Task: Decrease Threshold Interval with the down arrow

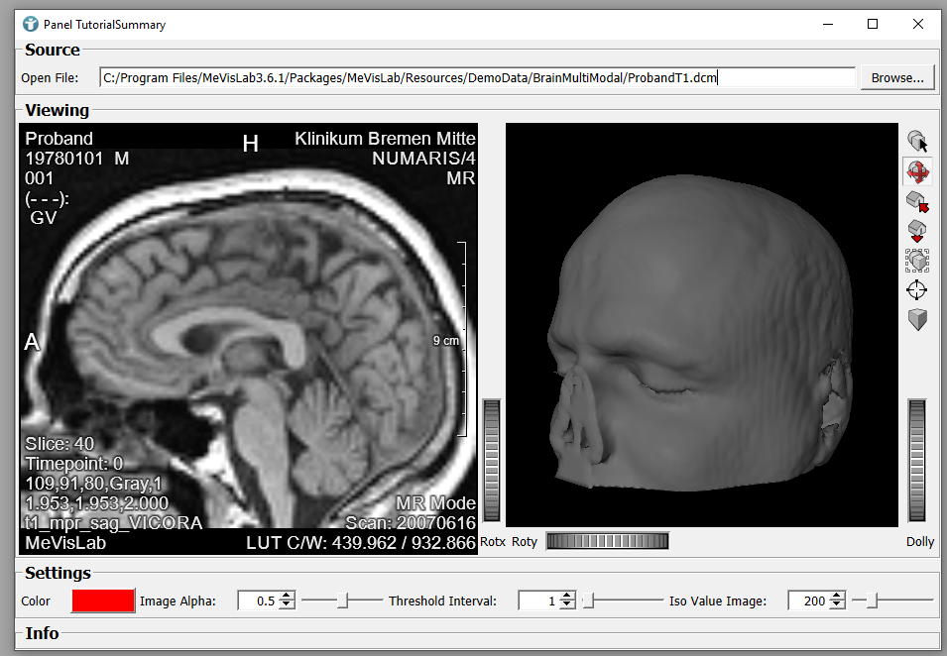Action: [566, 605]
